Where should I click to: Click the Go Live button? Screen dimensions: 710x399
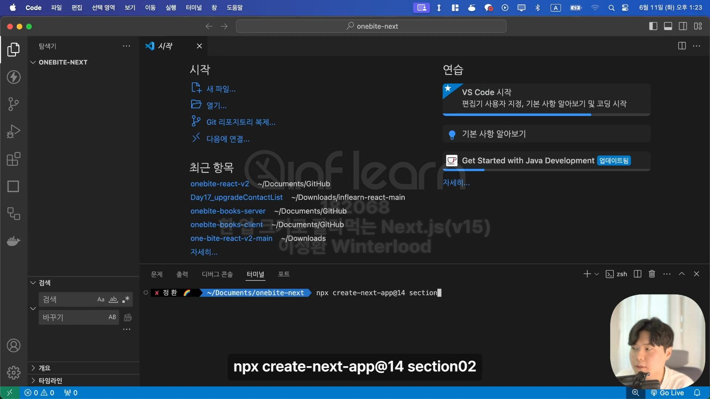point(667,393)
